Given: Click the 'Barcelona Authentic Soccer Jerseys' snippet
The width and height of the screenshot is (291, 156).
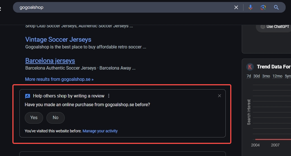Looking at the screenshot, I should [80, 68].
